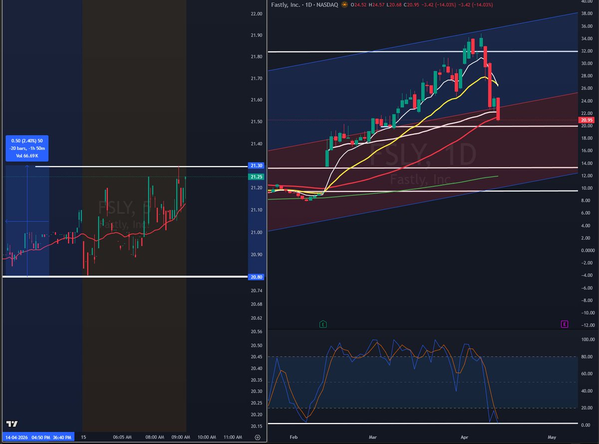Open the green E earnings marker

click(x=323, y=324)
